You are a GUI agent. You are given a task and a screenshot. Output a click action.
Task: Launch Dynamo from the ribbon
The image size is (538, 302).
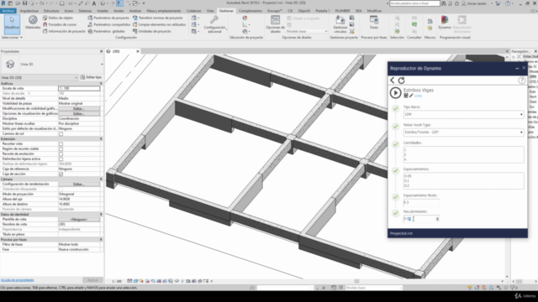click(x=445, y=23)
